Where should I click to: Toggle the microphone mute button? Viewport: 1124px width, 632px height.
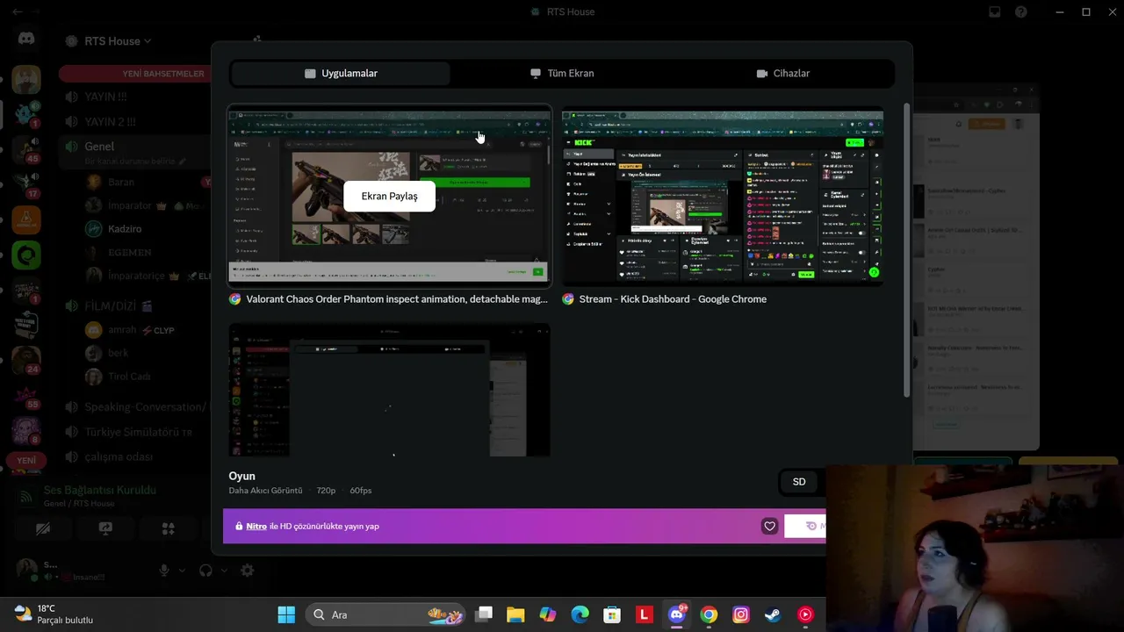(x=164, y=571)
